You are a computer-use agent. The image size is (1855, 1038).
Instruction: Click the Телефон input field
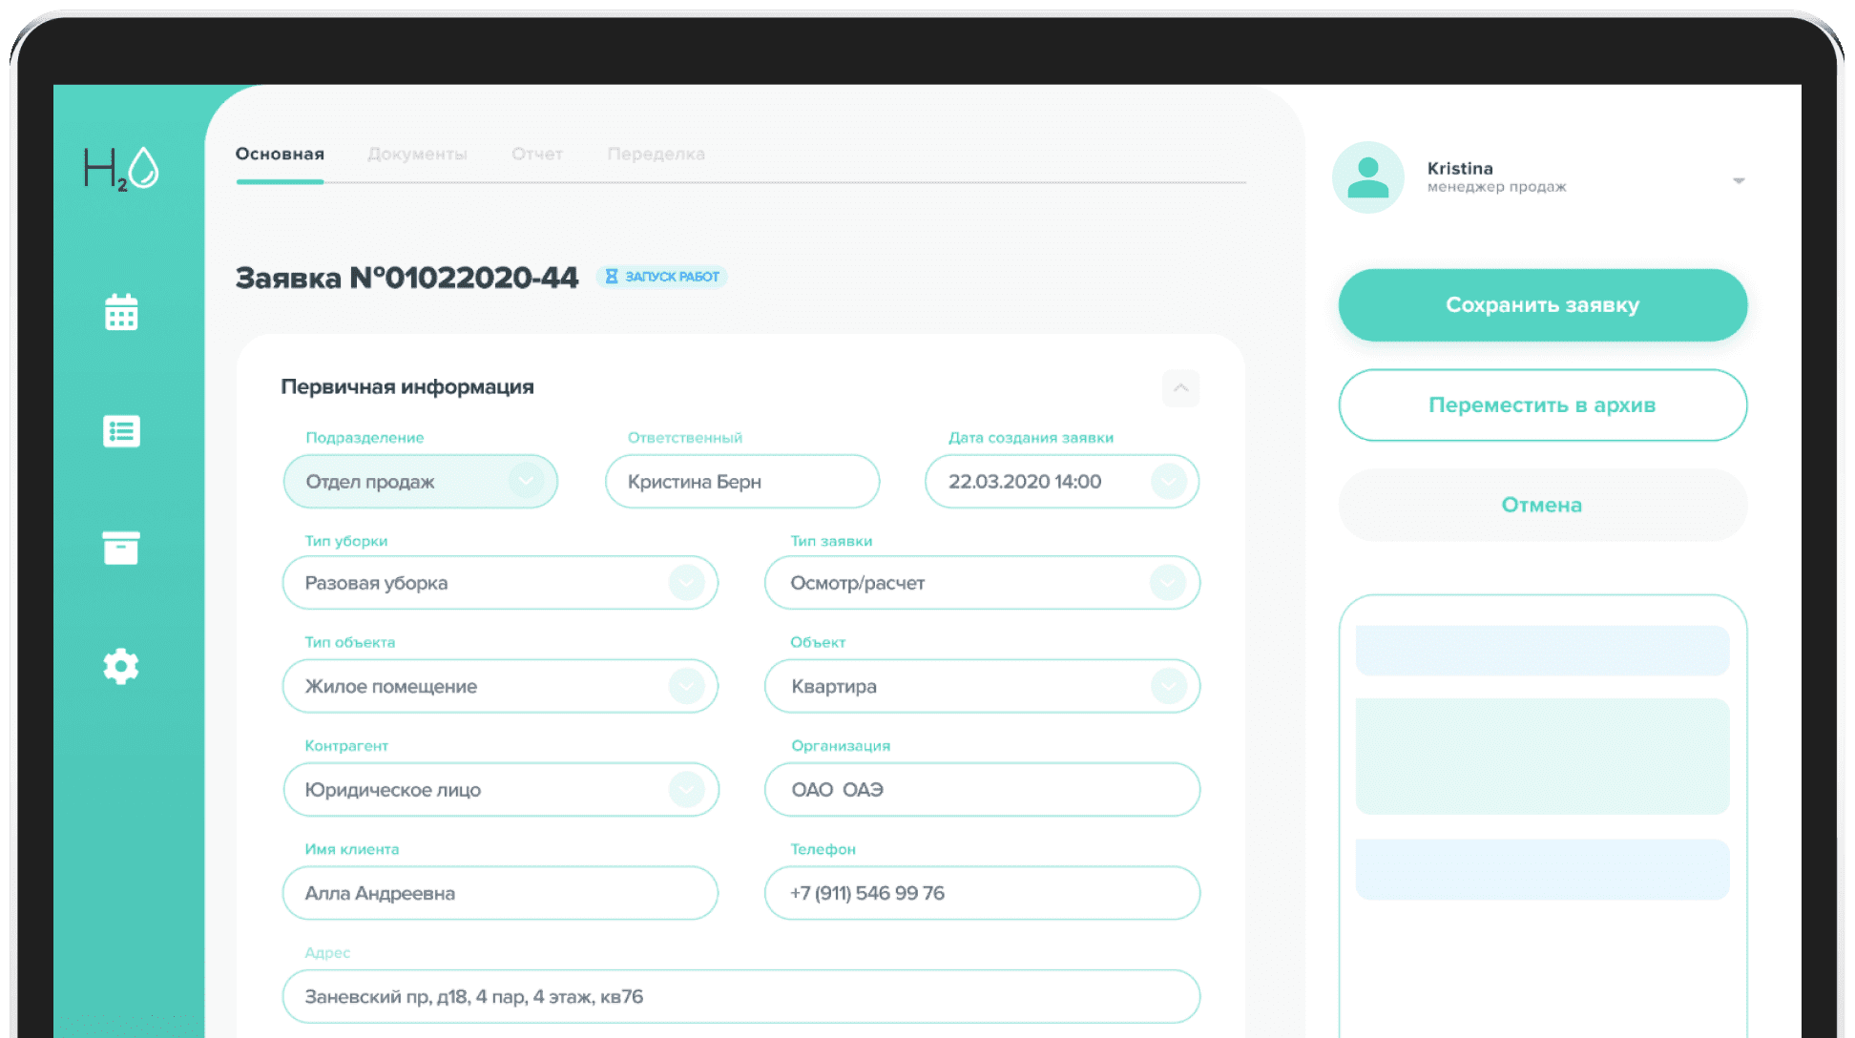(981, 893)
